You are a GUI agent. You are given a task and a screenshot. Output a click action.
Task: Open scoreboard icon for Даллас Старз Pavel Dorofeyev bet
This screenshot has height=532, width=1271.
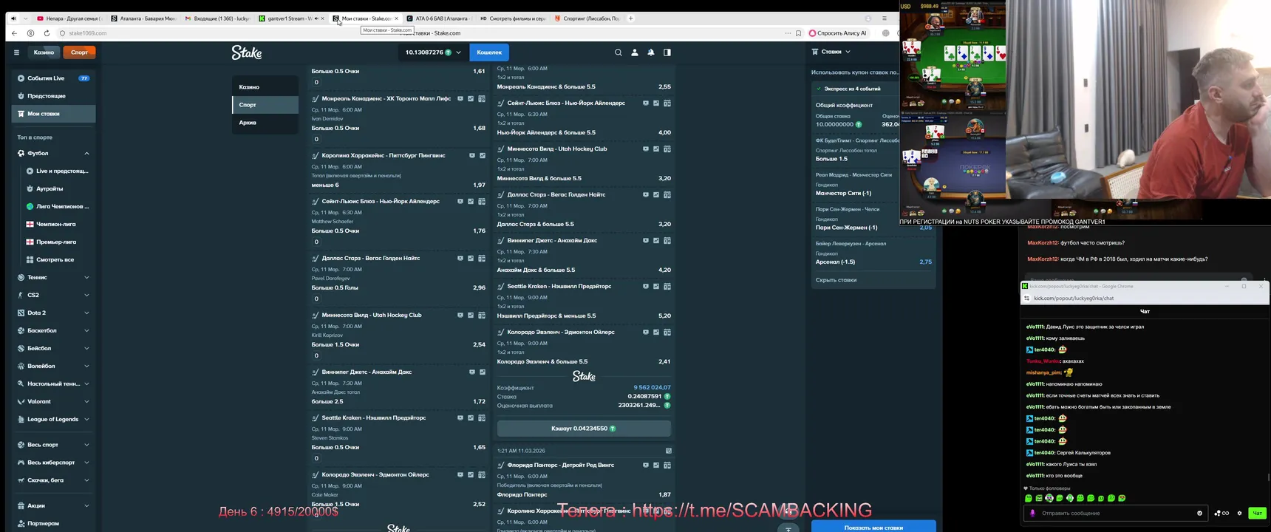click(x=482, y=258)
